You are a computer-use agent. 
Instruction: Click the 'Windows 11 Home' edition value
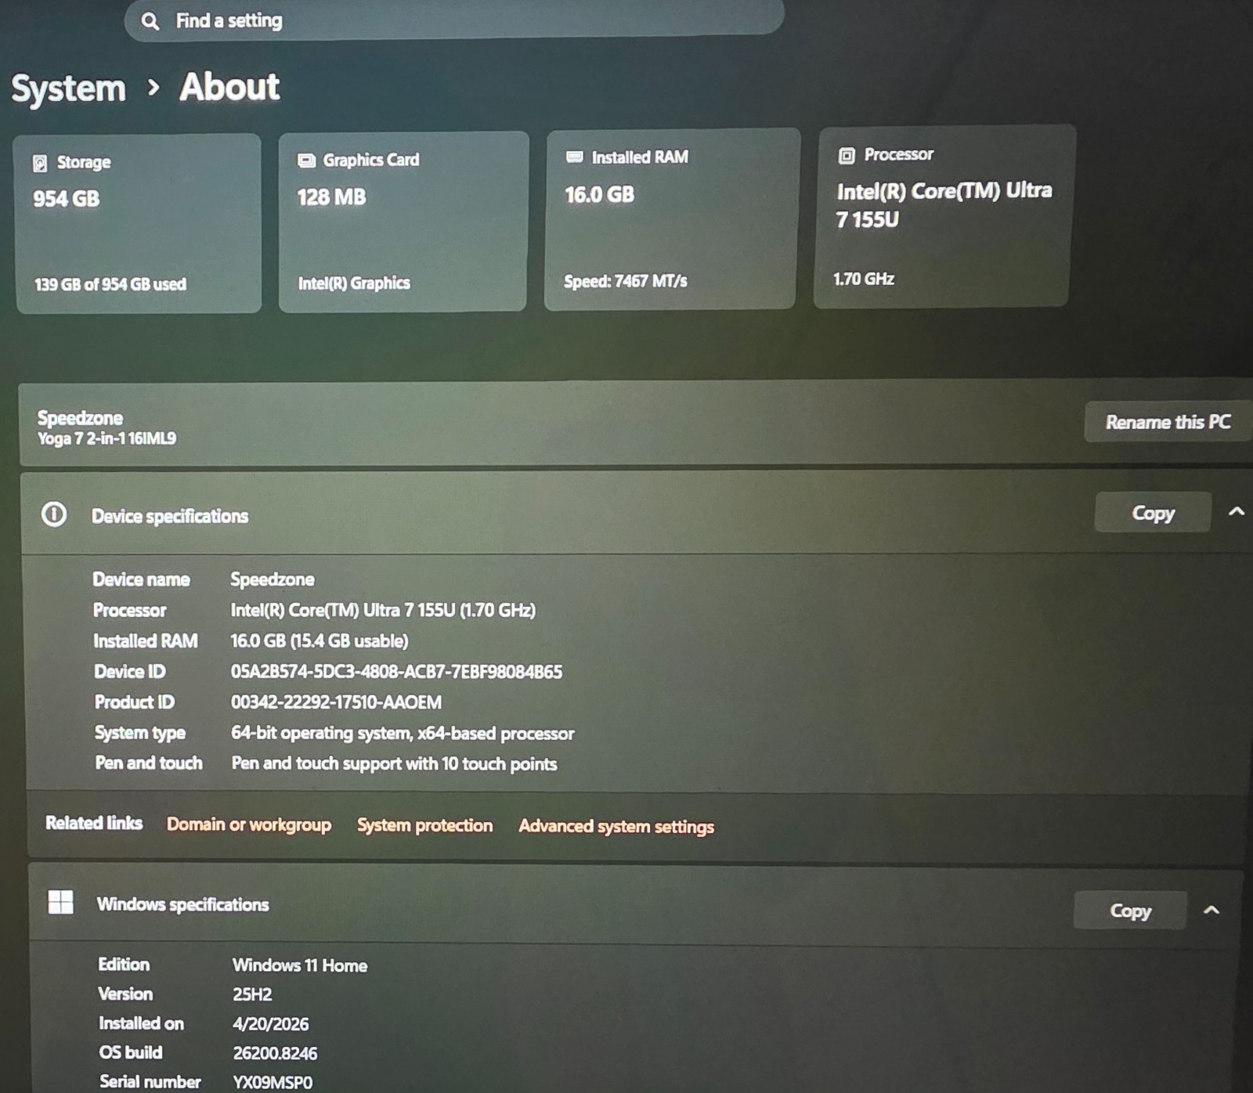tap(300, 965)
